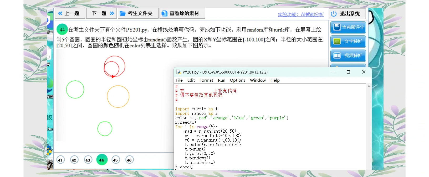Select question number 45
Image resolution: width=429 pixels, height=177 pixels.
tap(115, 160)
